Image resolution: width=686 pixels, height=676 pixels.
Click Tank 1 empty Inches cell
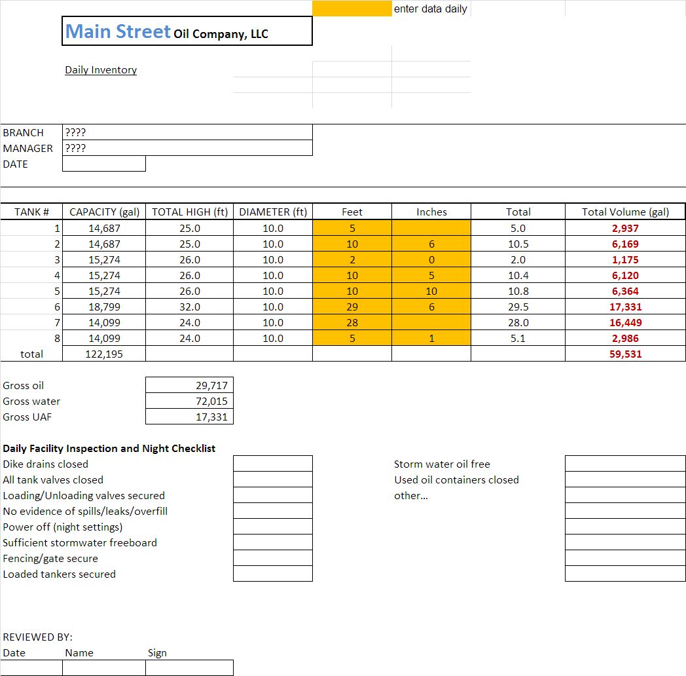(x=431, y=228)
